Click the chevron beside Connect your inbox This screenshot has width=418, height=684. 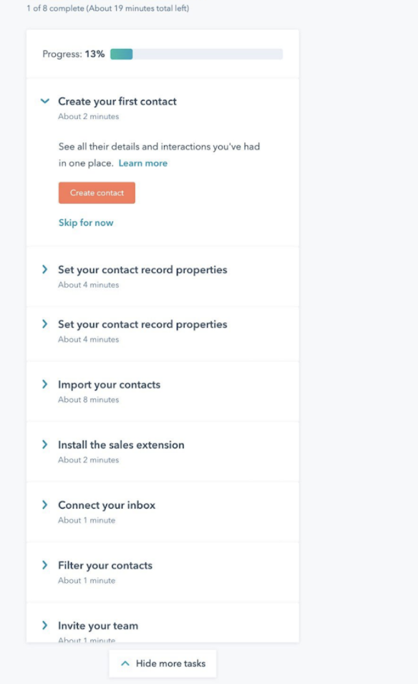[45, 505]
